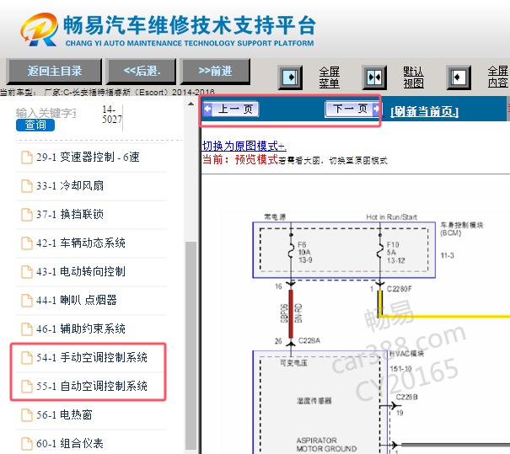Click the sidebar scrollbar thumb
The height and width of the screenshot is (454, 510).
(191, 345)
